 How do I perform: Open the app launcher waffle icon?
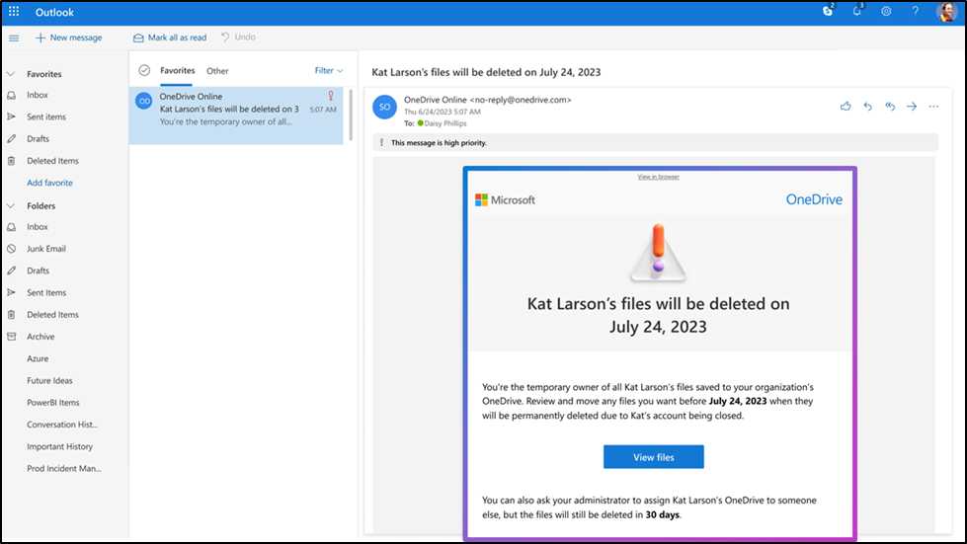coord(14,12)
